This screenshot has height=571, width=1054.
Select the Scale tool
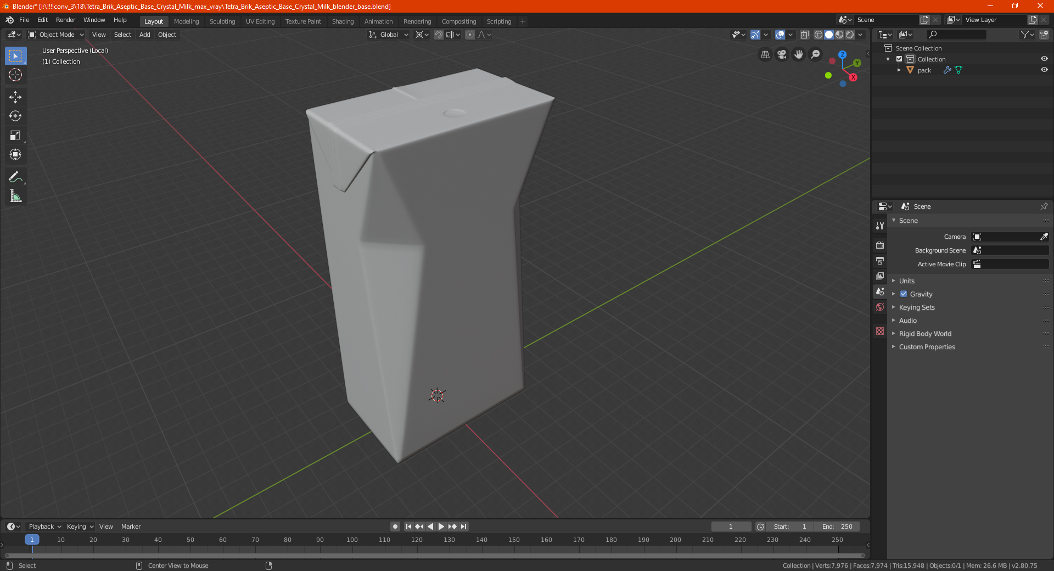pos(15,135)
